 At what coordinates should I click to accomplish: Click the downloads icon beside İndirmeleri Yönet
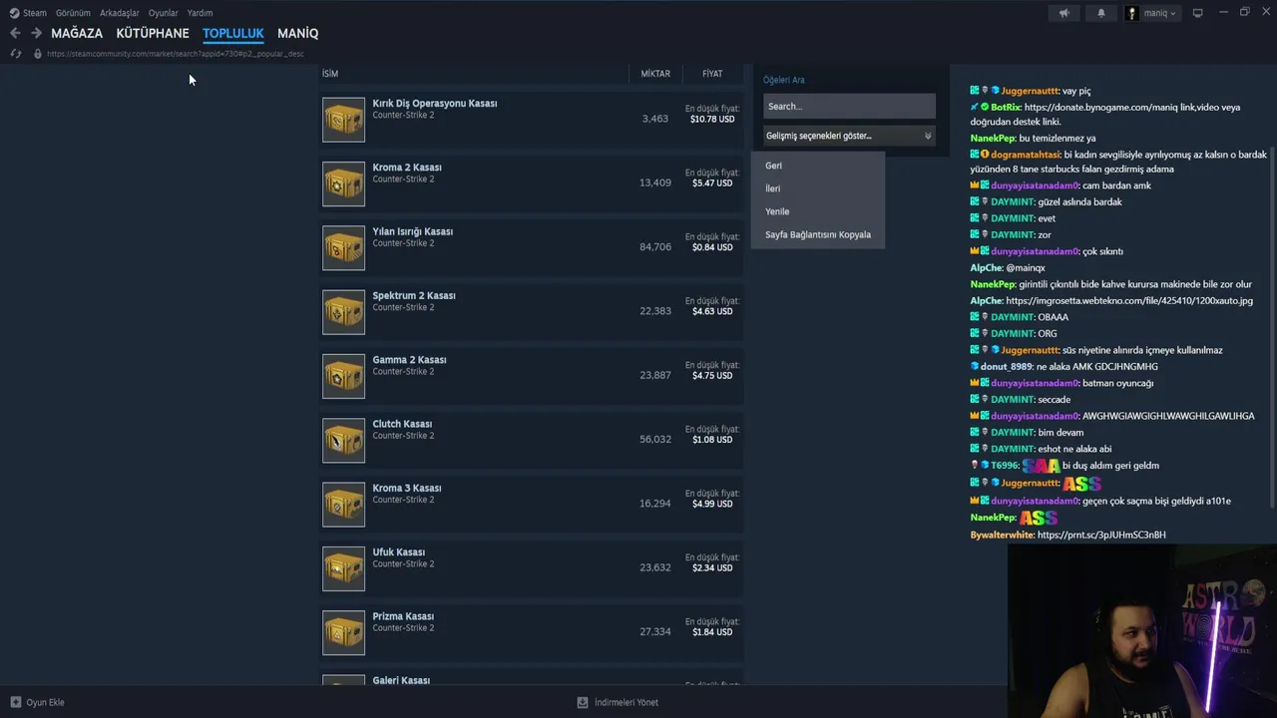click(583, 702)
